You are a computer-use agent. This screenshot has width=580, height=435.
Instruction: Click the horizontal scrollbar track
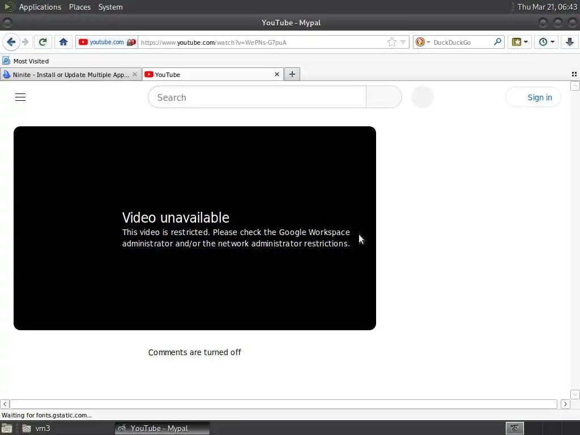tap(283, 404)
